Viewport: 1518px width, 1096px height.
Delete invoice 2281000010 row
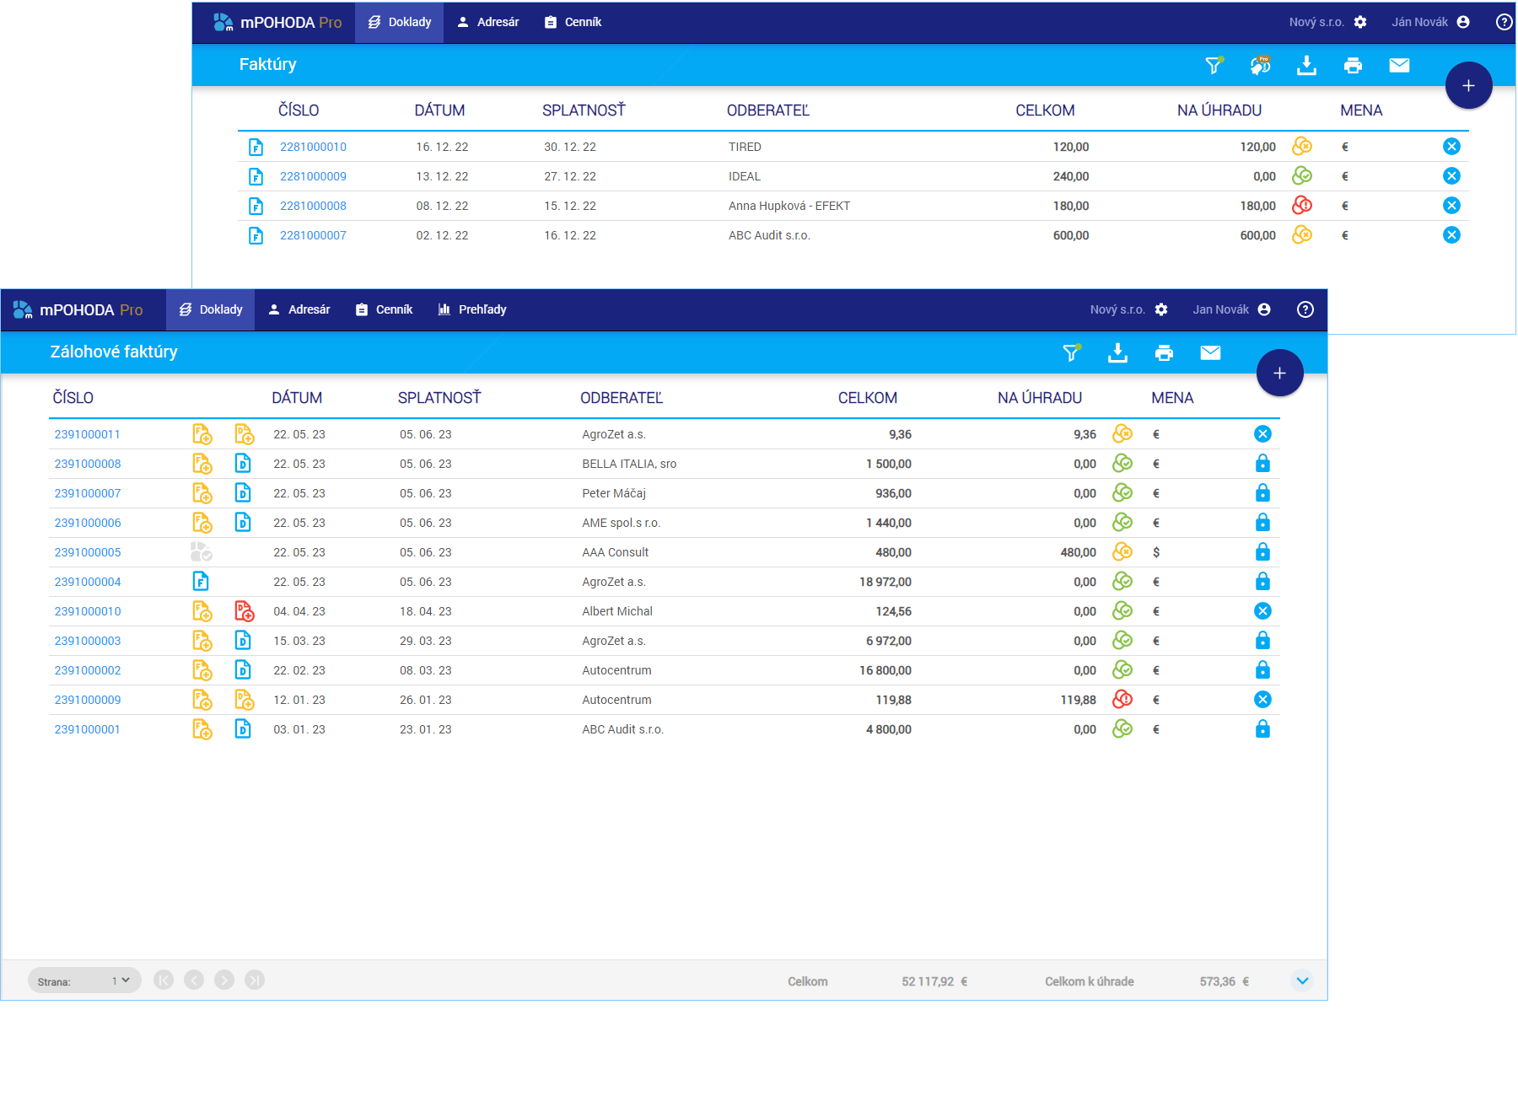pyautogui.click(x=1451, y=147)
